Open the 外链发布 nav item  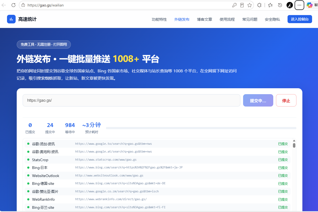click(182, 19)
